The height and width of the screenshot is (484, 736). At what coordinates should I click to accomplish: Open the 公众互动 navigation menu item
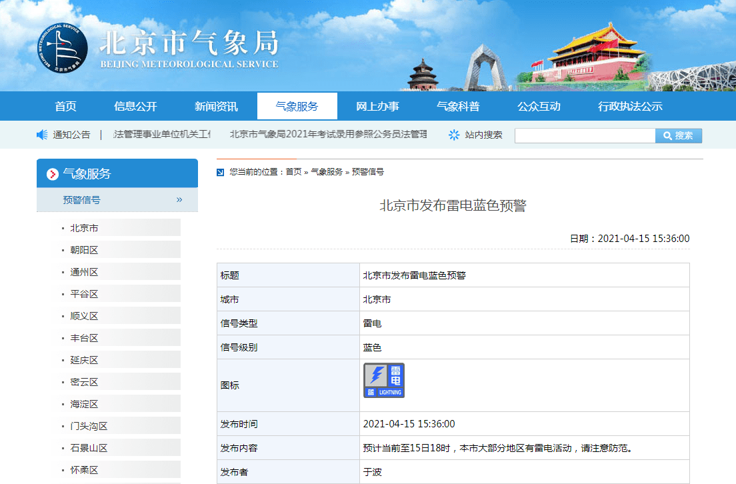pyautogui.click(x=539, y=106)
